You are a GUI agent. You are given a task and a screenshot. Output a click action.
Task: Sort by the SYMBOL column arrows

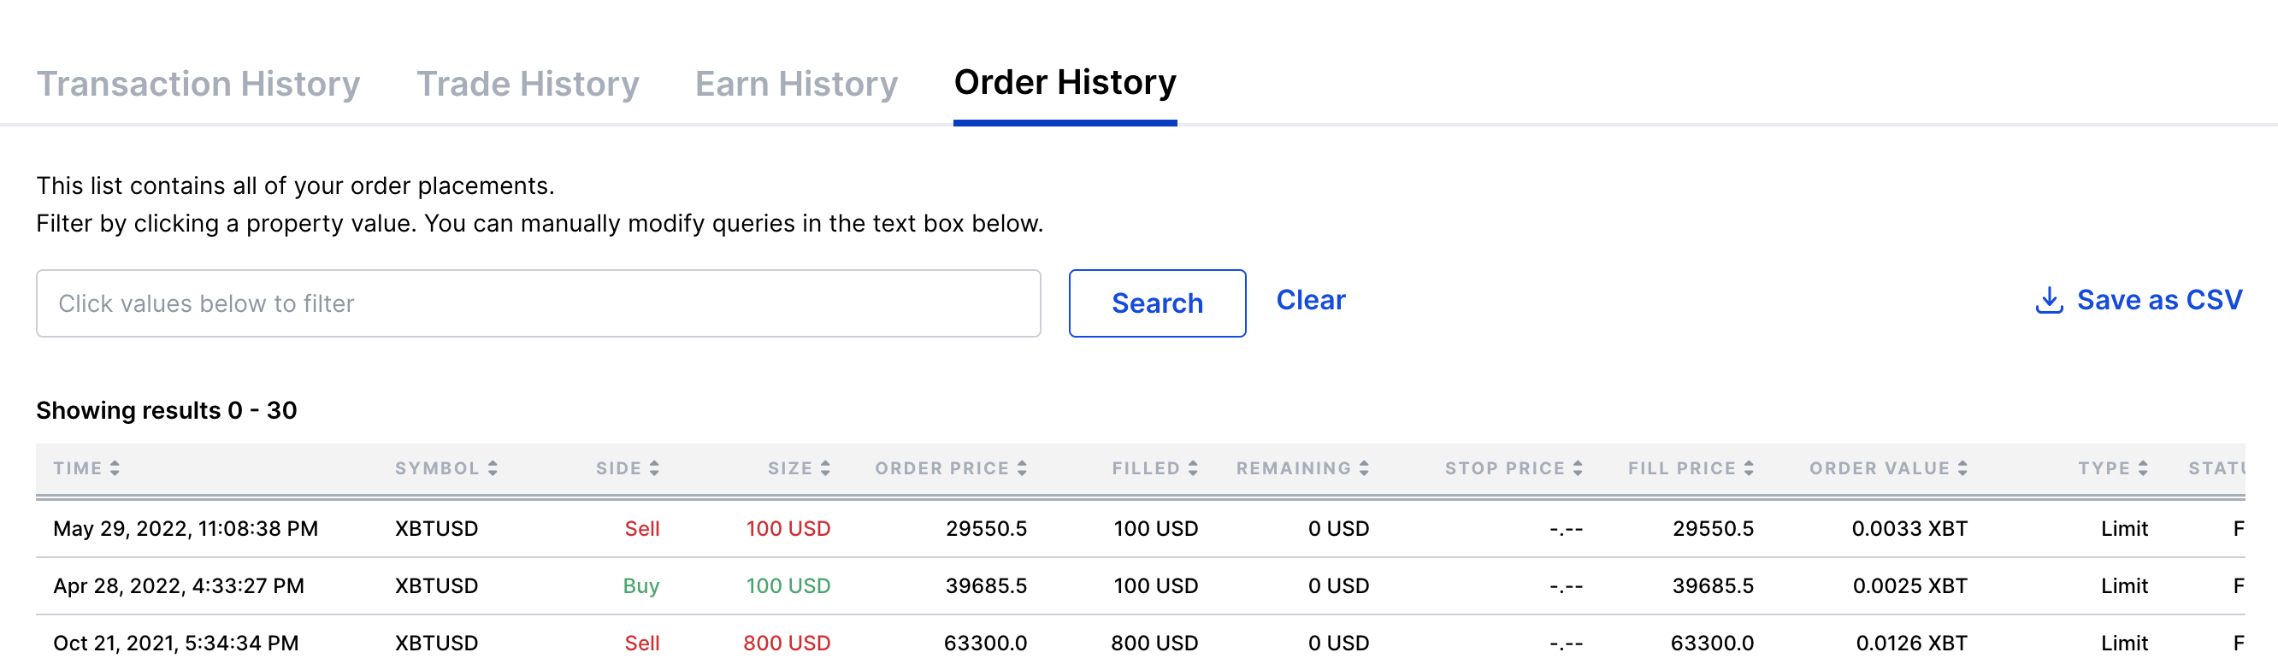(493, 468)
